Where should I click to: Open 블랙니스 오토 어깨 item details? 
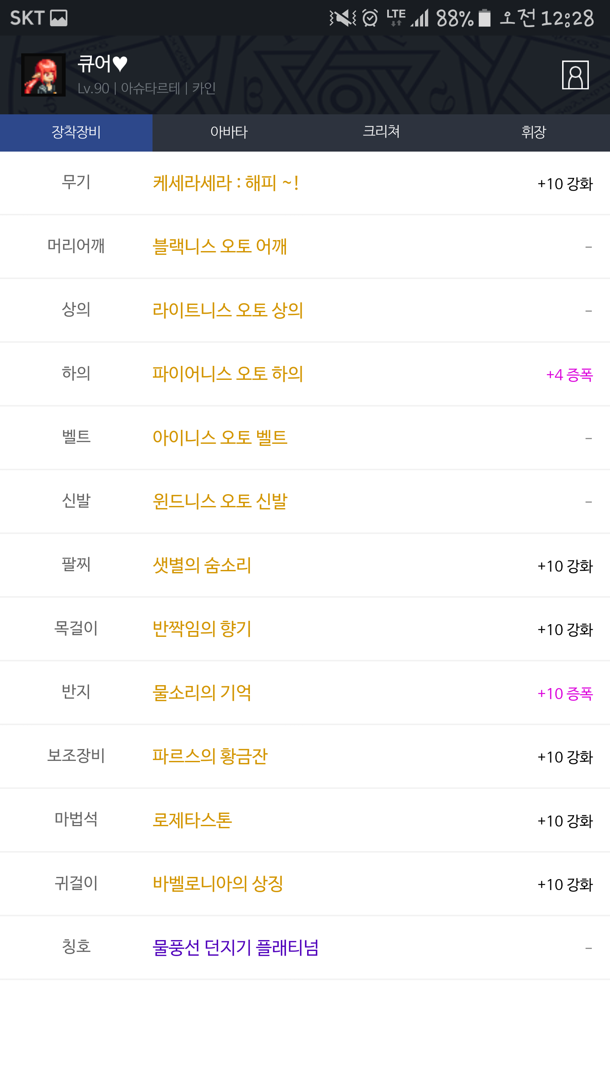pyautogui.click(x=220, y=246)
